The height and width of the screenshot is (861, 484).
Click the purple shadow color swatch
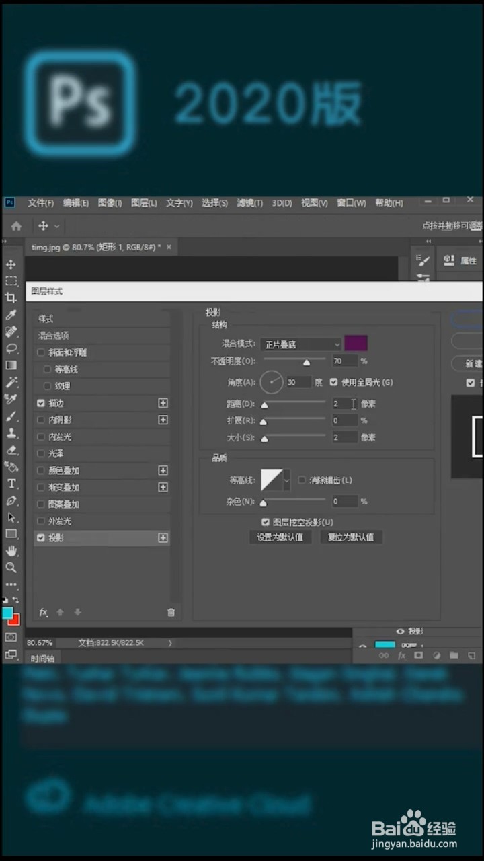point(356,344)
